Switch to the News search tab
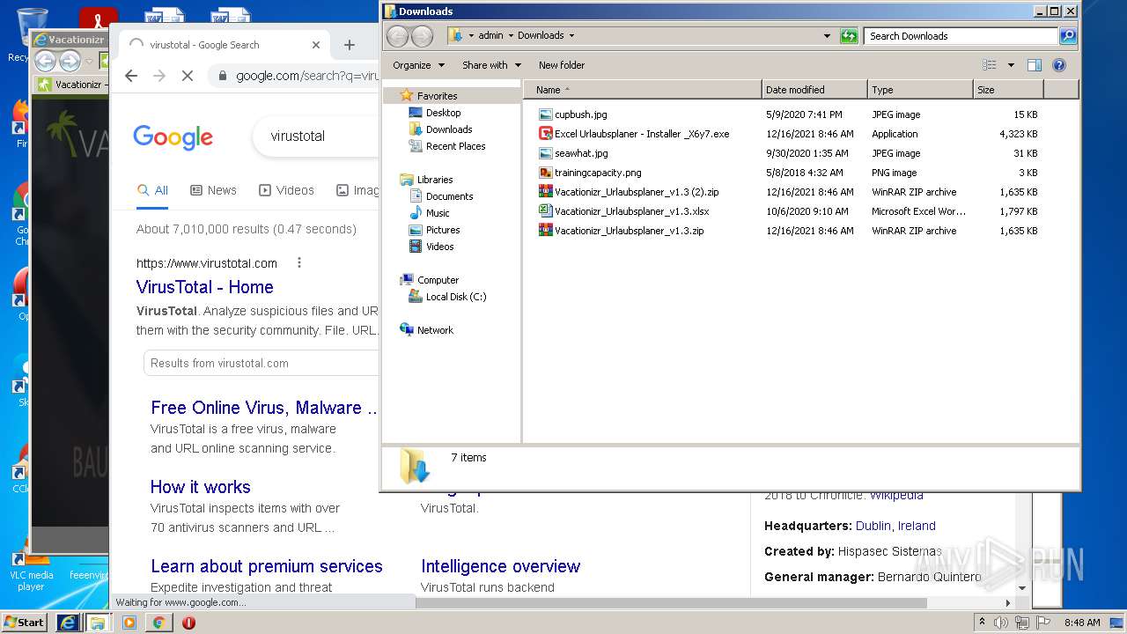Viewport: 1127px width, 634px height. (213, 190)
